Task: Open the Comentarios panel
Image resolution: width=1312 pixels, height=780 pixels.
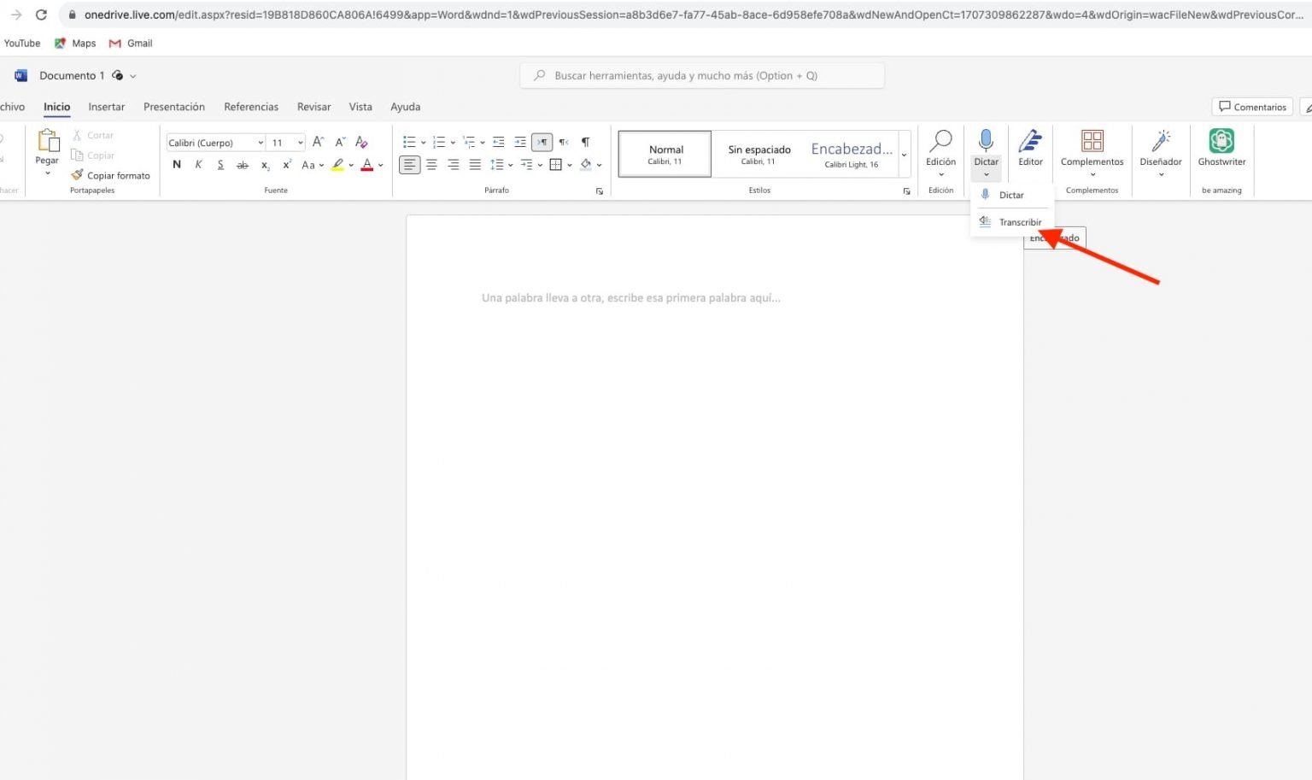Action: [x=1252, y=106]
